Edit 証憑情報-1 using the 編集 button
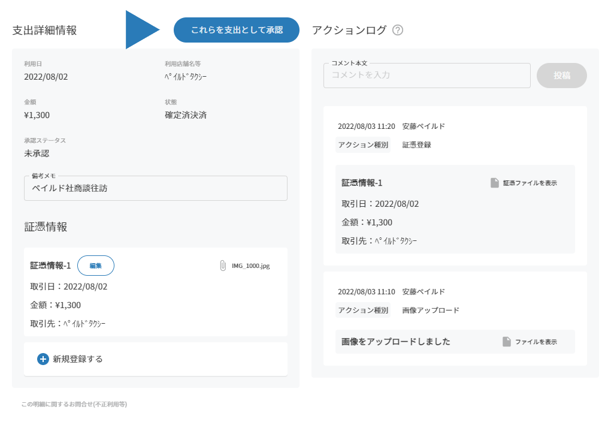608x428 pixels. coord(96,266)
